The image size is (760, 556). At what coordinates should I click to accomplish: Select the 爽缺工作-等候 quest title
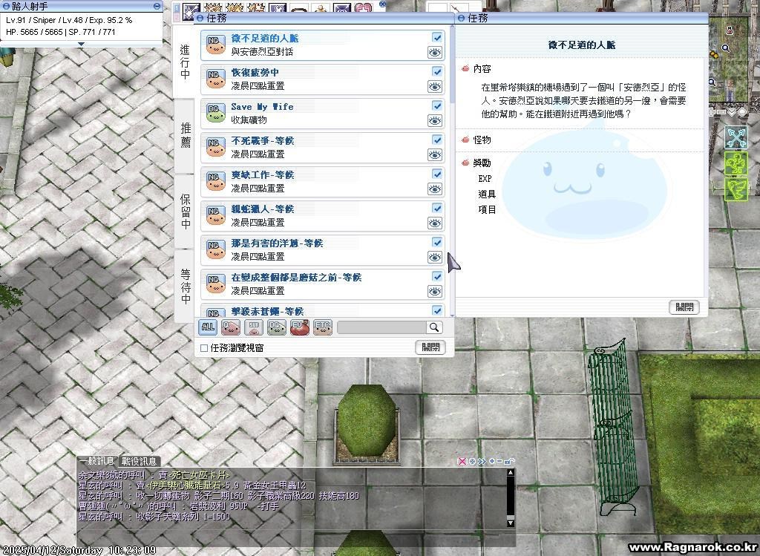coord(262,175)
